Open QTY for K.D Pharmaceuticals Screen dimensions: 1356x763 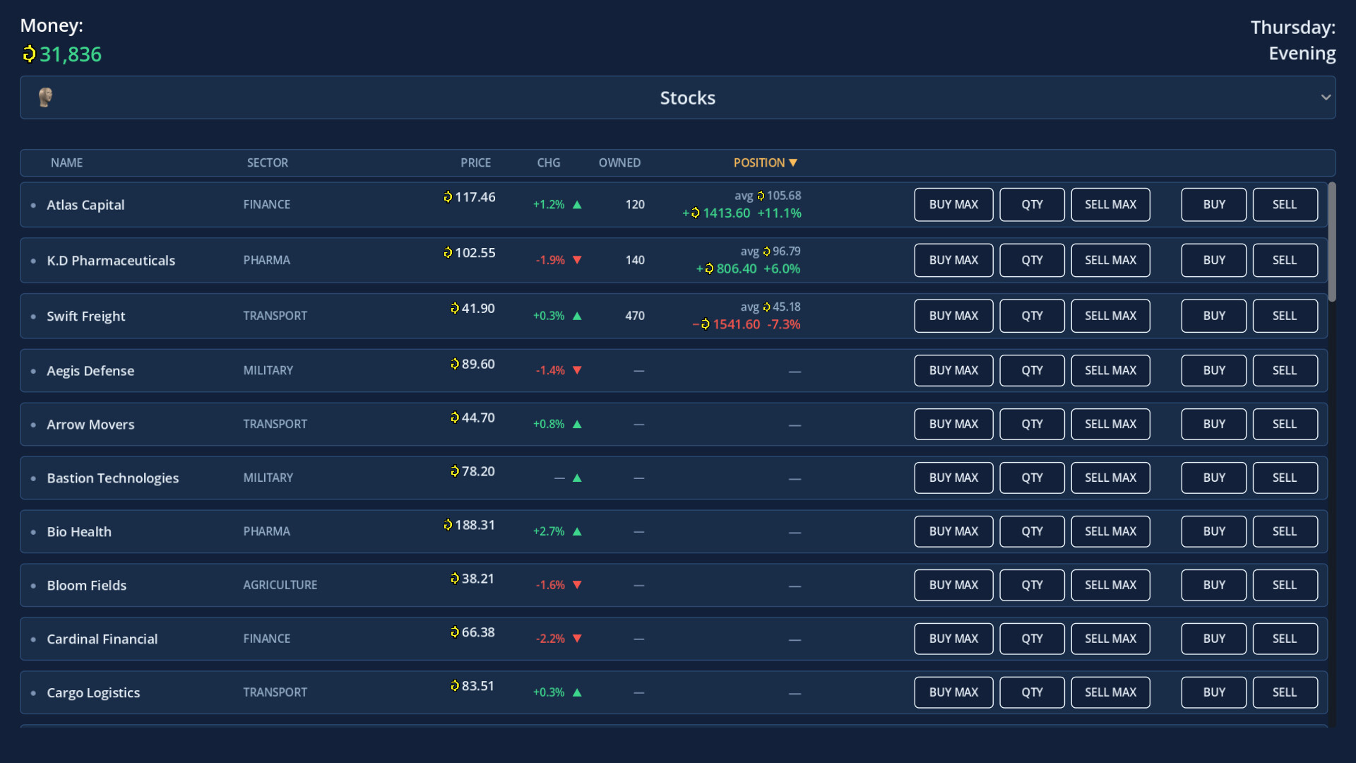tap(1032, 260)
